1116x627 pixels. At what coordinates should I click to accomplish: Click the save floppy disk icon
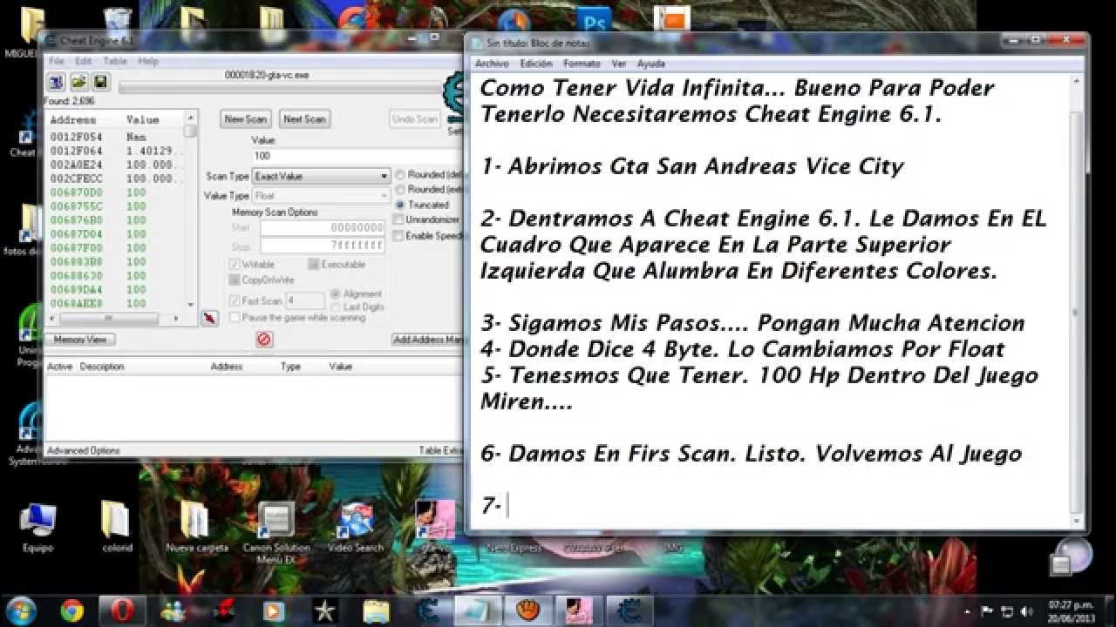(101, 82)
